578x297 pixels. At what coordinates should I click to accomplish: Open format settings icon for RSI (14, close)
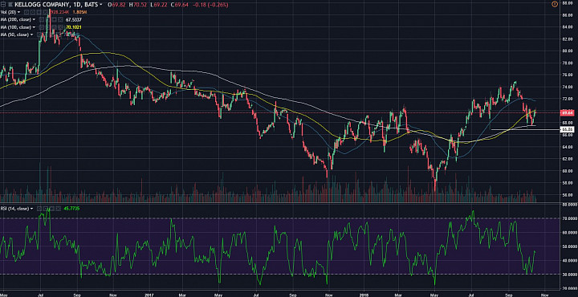(46, 209)
